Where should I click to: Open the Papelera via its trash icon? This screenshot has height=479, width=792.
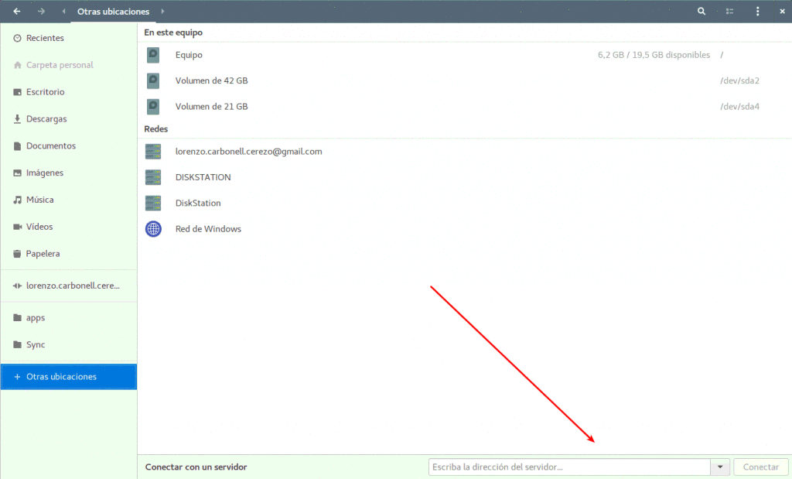(16, 253)
